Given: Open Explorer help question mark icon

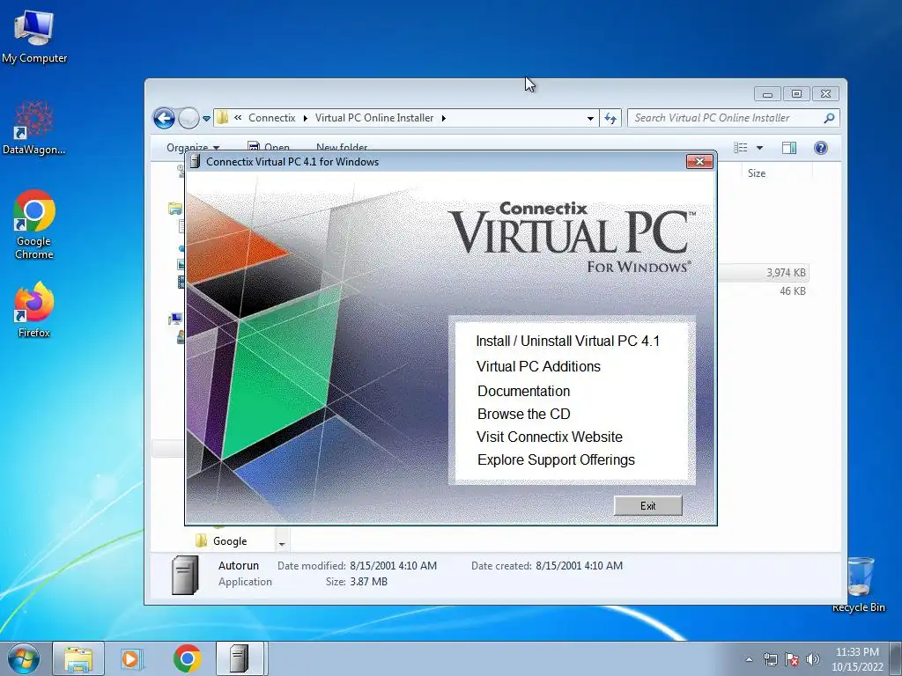Looking at the screenshot, I should 820,148.
